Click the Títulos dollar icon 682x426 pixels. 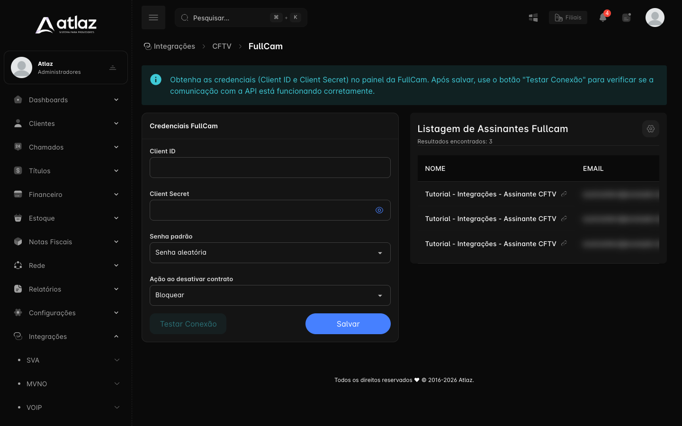pyautogui.click(x=18, y=170)
